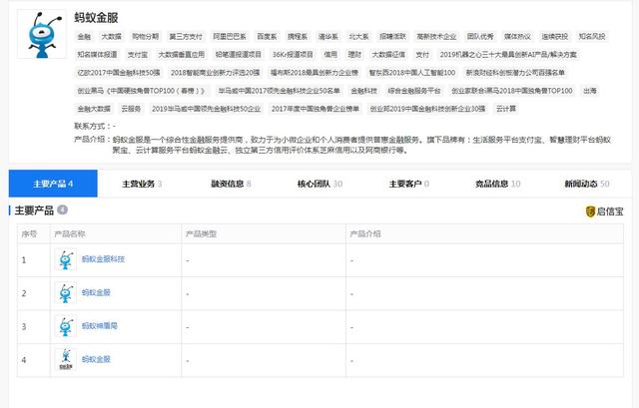Click the 蚂蚁金服 company logo image
Viewport: 639px width, 408px height.
[x=42, y=34]
